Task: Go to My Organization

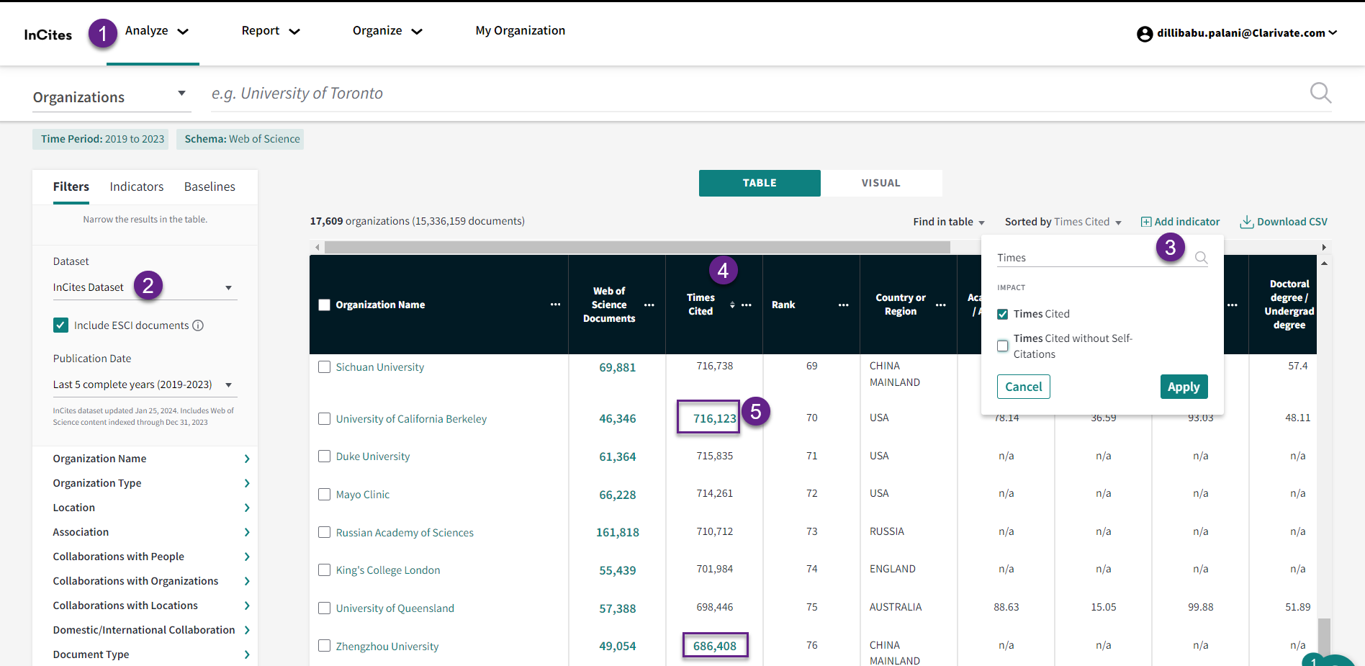Action: click(x=520, y=31)
